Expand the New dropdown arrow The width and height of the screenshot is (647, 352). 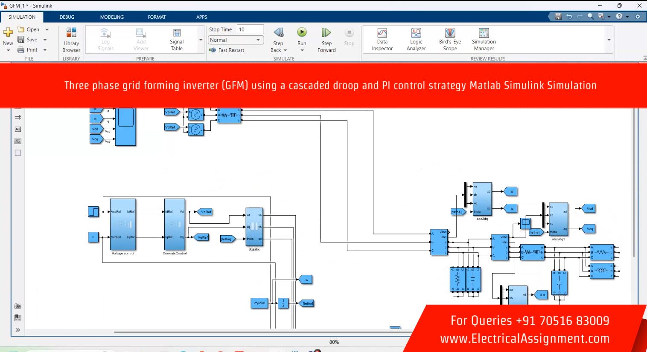click(8, 50)
